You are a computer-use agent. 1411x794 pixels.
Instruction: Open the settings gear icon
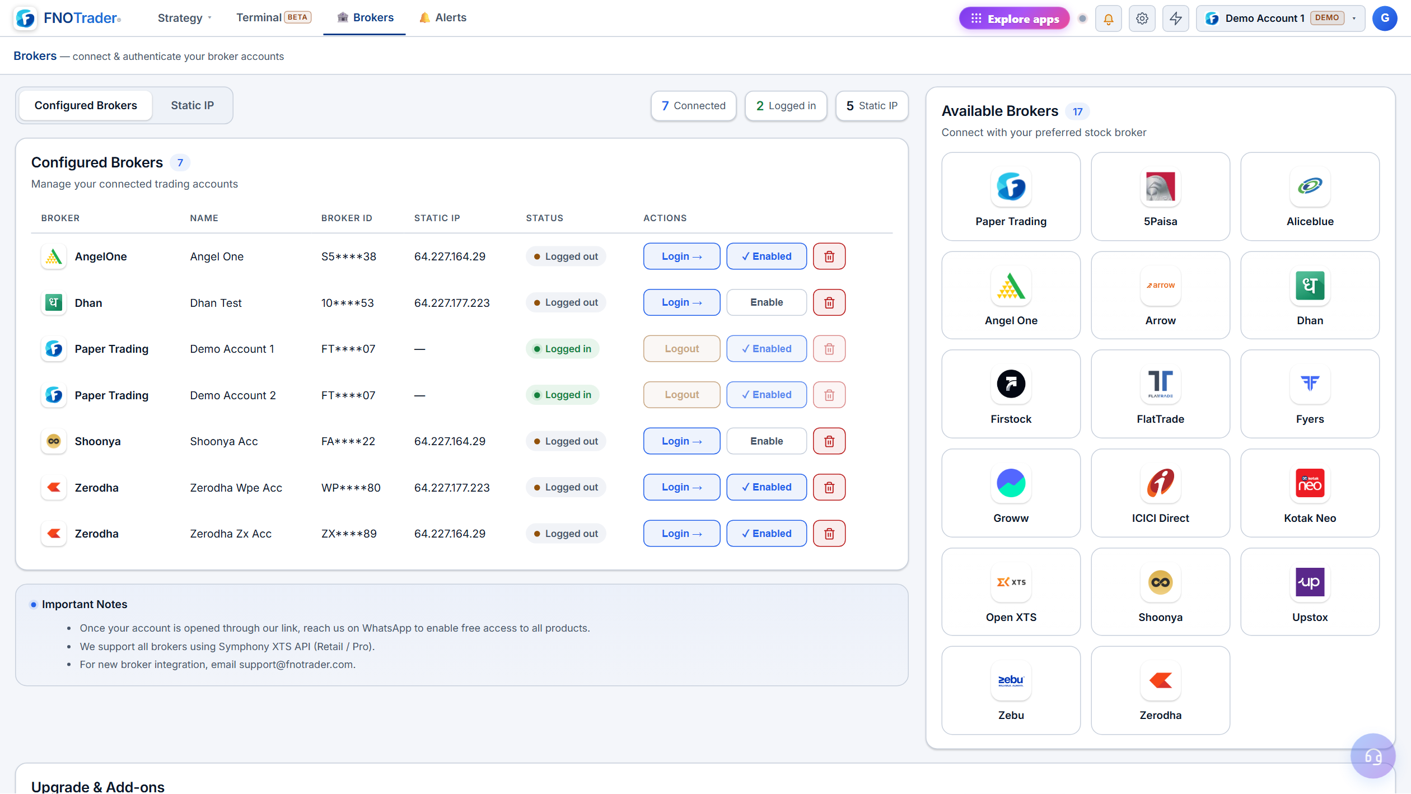pos(1142,18)
